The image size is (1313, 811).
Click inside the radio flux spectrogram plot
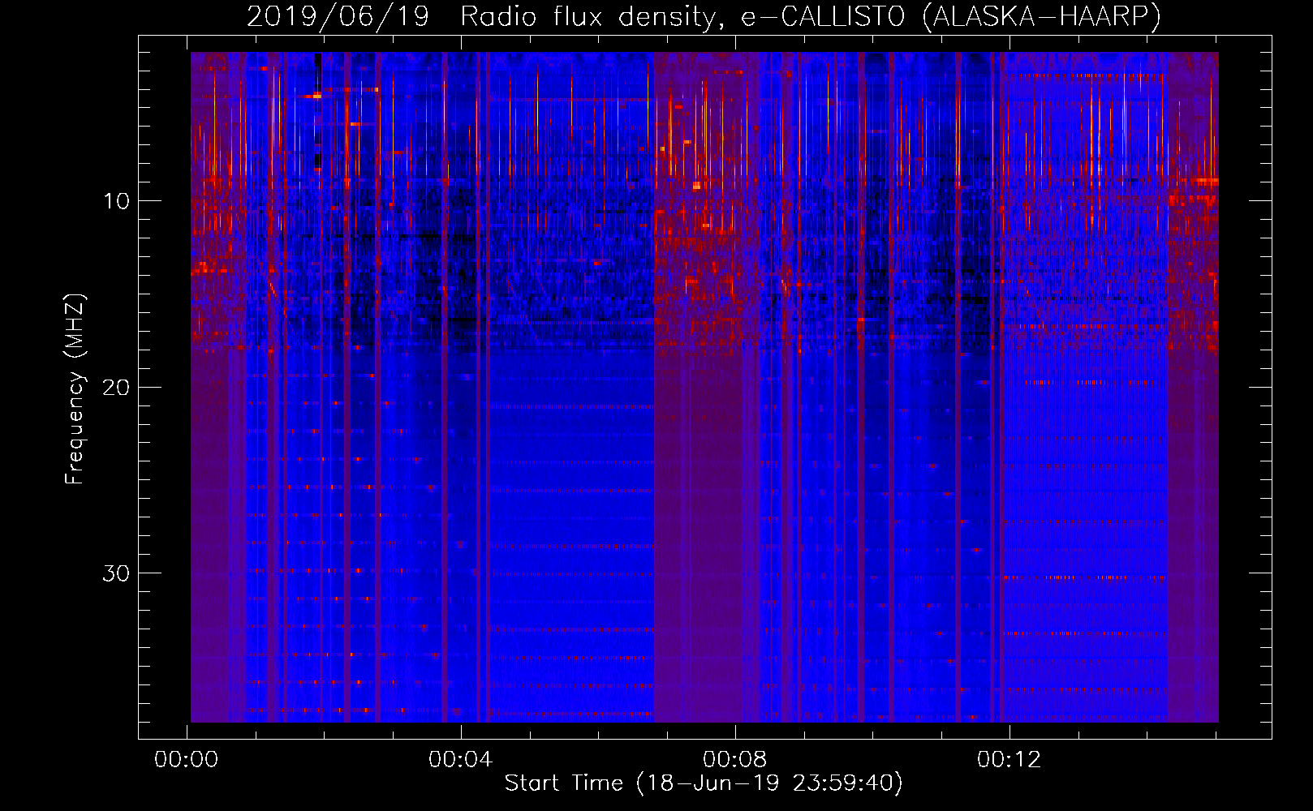[x=704, y=387]
